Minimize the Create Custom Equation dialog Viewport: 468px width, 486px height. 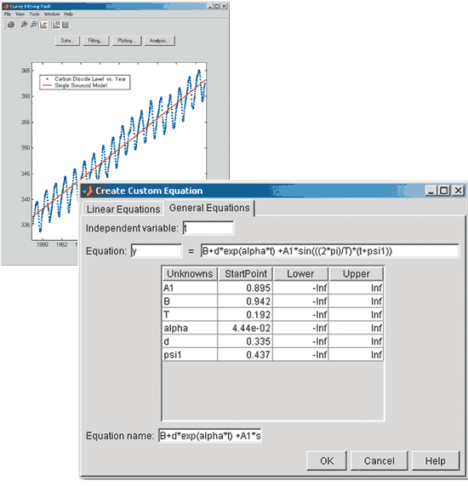431,191
